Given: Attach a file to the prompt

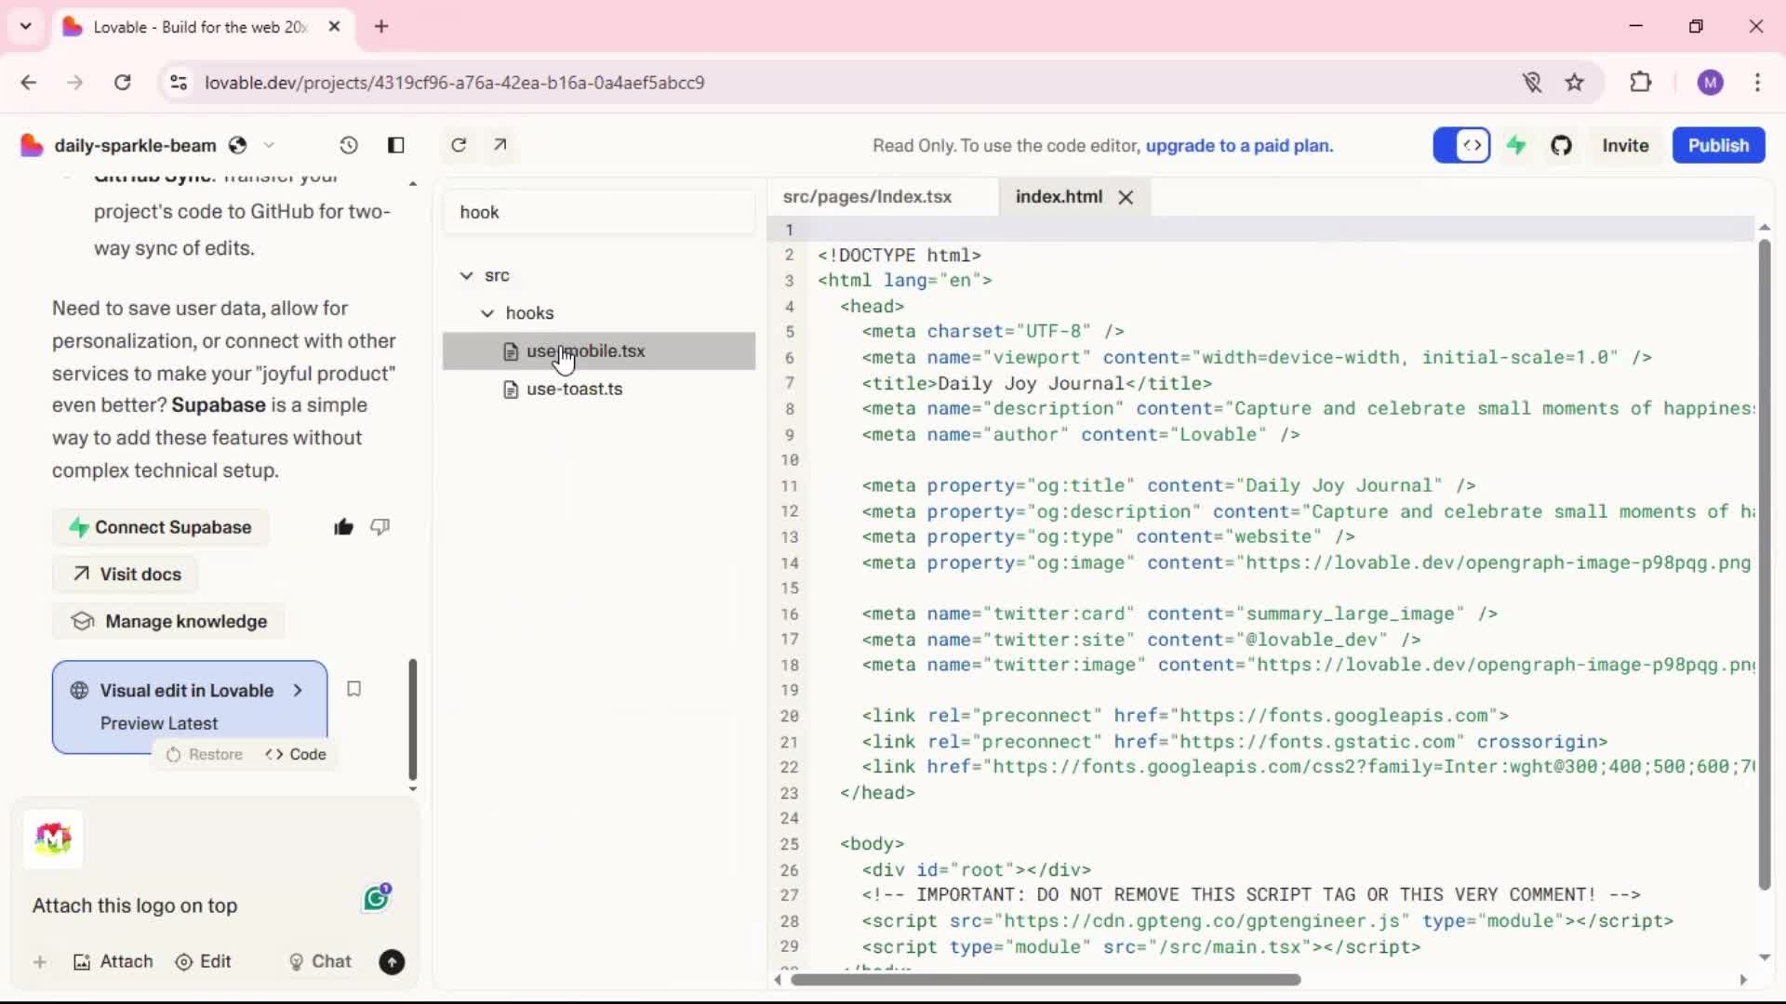Looking at the screenshot, I should (x=113, y=962).
